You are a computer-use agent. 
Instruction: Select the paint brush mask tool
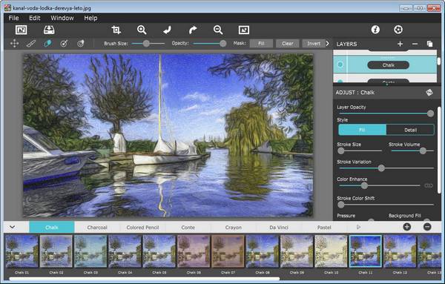[x=31, y=44]
